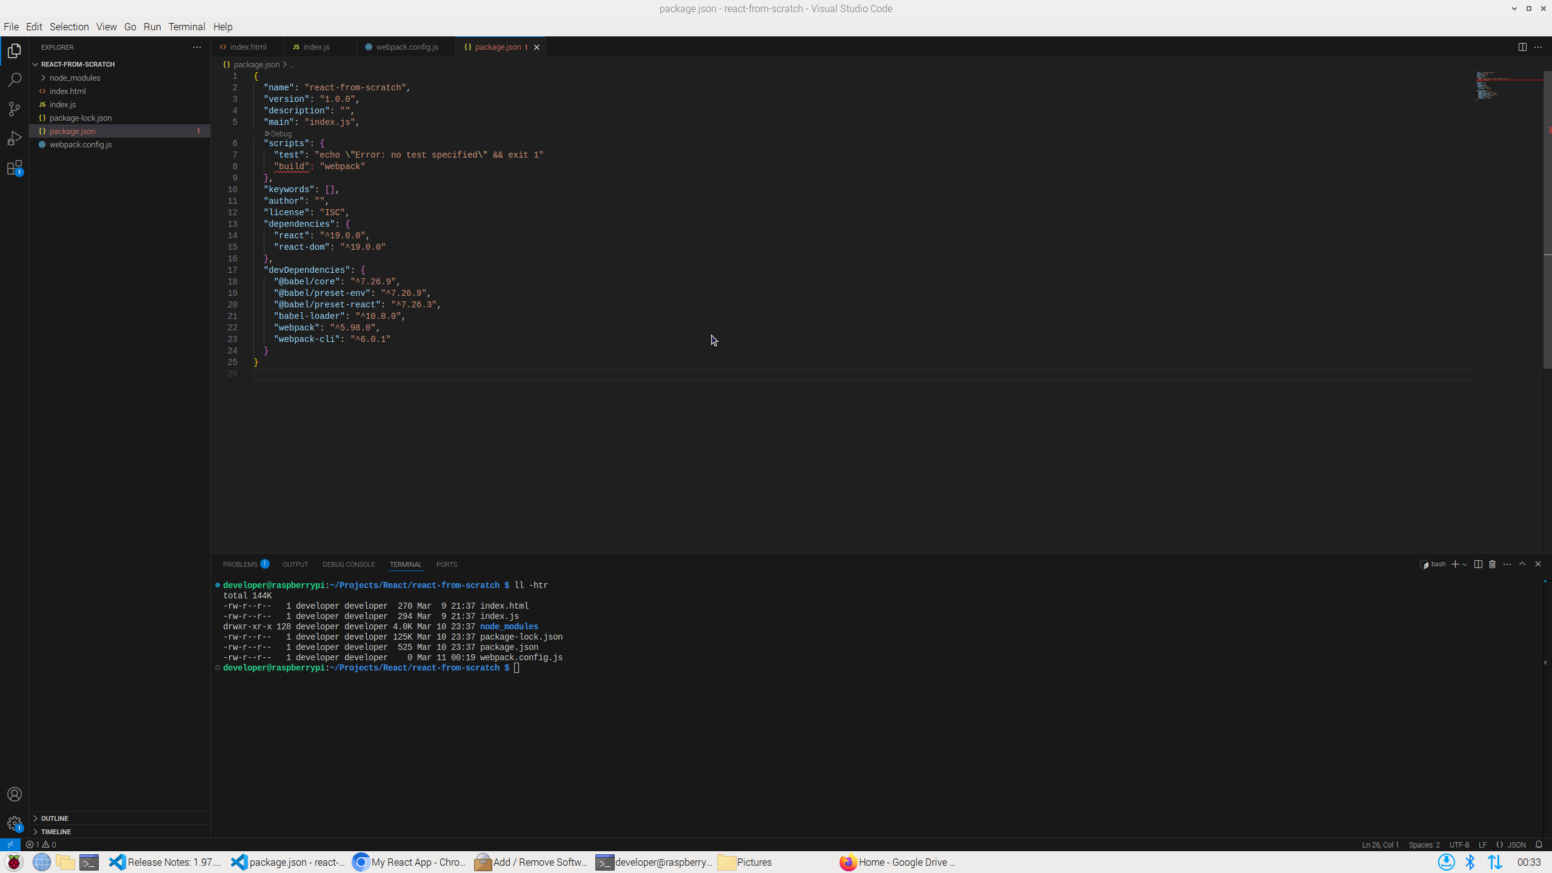This screenshot has width=1552, height=873.
Task: Click the editor vertical scrollbar
Action: 1547,218
